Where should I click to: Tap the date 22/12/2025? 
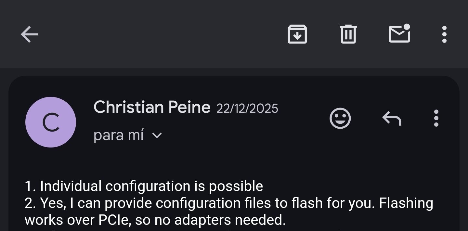point(247,109)
